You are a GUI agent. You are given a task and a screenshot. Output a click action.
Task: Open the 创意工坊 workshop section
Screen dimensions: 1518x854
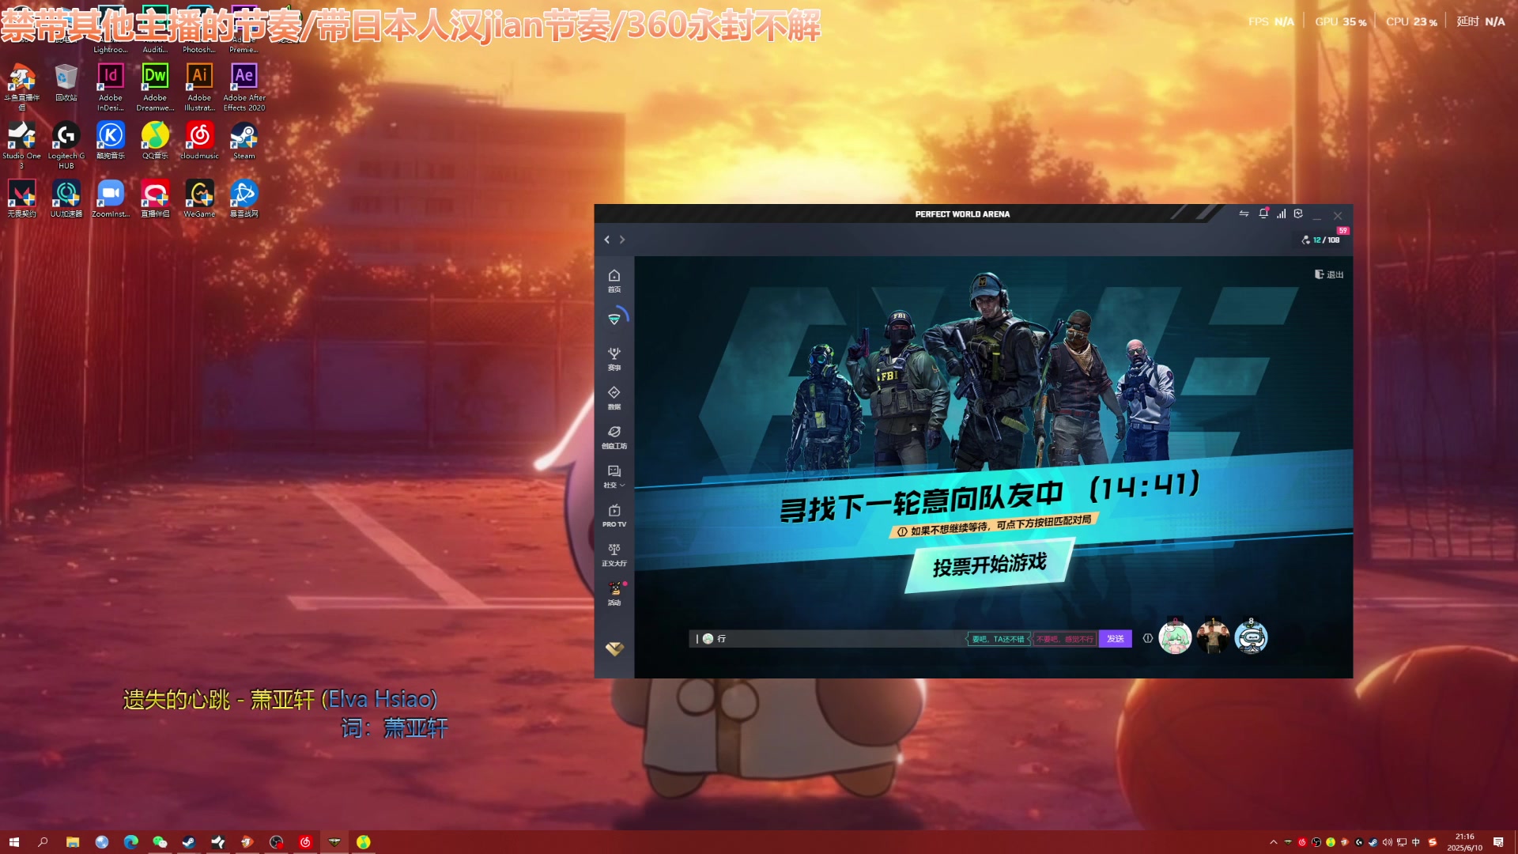pos(614,437)
